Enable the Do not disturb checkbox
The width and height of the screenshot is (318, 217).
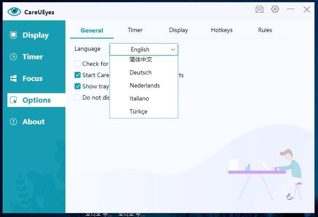(78, 97)
